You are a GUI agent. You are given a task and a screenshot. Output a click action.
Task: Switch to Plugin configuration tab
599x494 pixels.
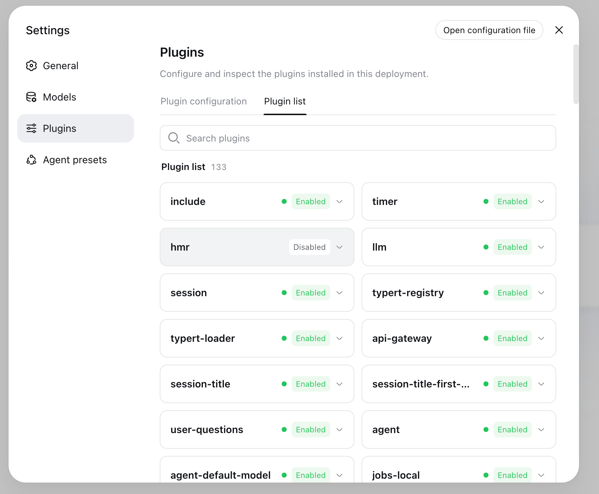pos(204,101)
